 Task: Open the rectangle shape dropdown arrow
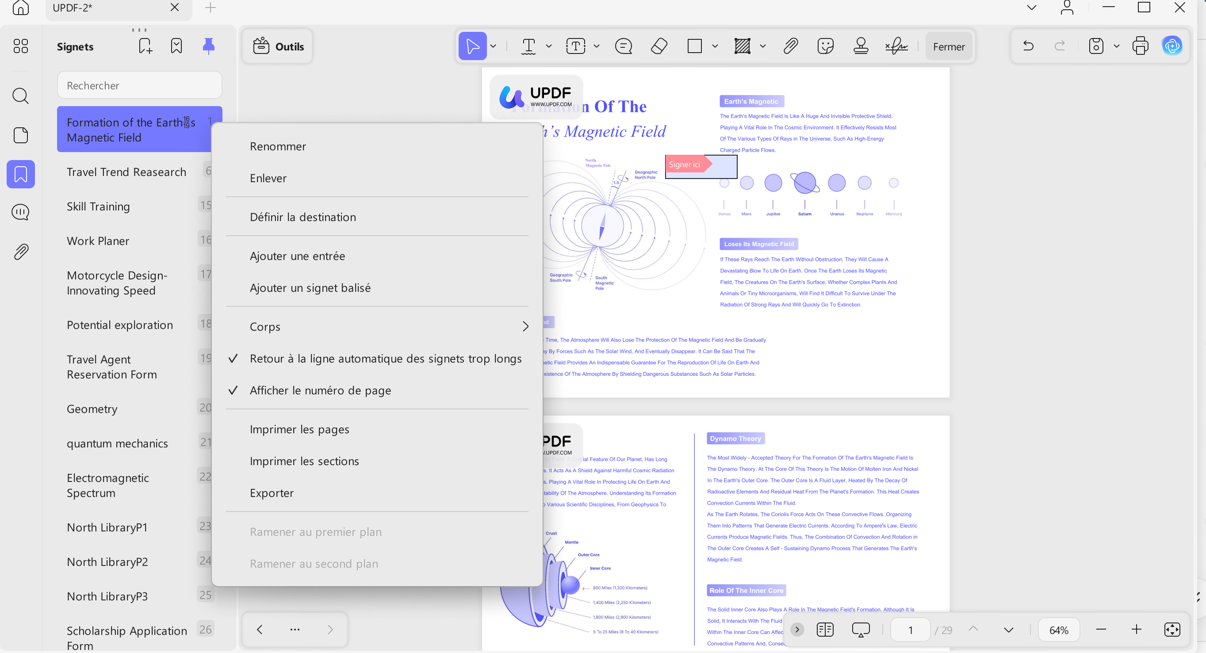coord(715,46)
